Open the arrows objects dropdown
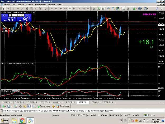 tap(45, 8)
